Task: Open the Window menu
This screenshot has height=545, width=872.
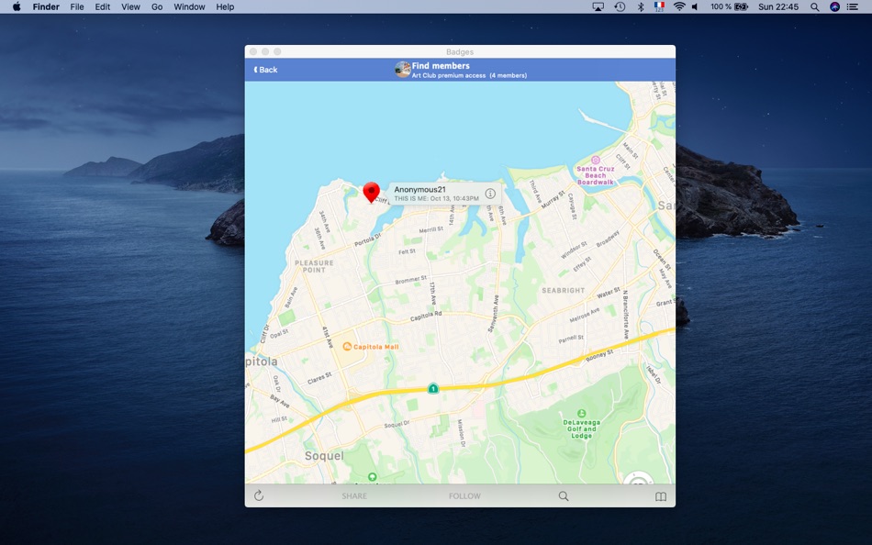Action: [x=189, y=6]
